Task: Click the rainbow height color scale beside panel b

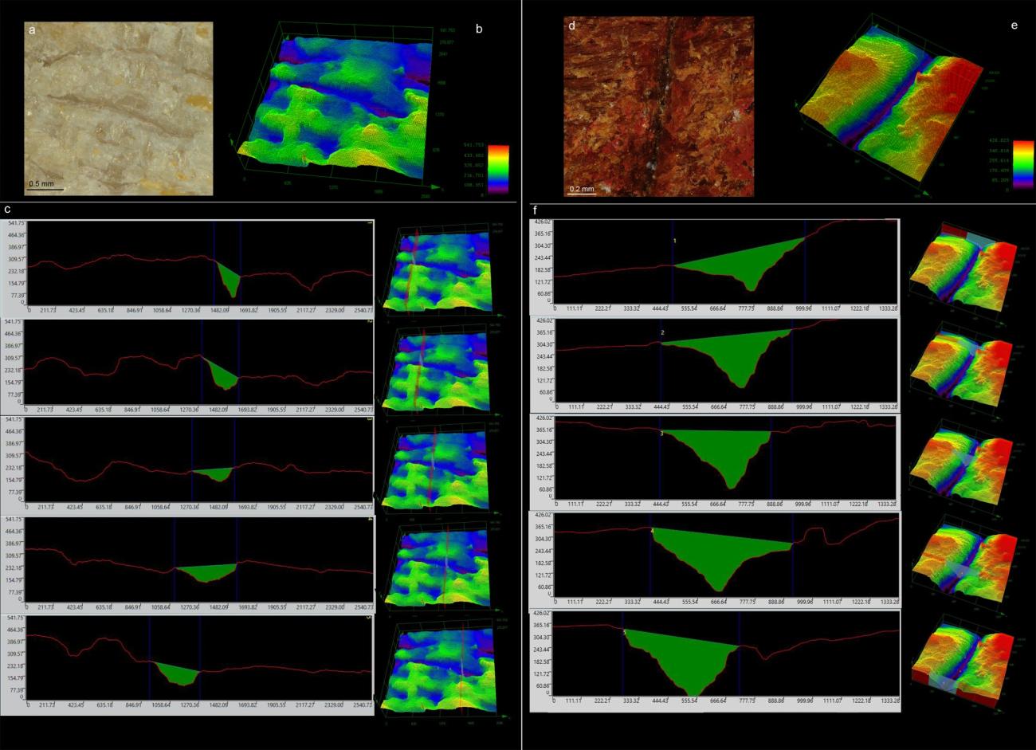Action: 498,168
